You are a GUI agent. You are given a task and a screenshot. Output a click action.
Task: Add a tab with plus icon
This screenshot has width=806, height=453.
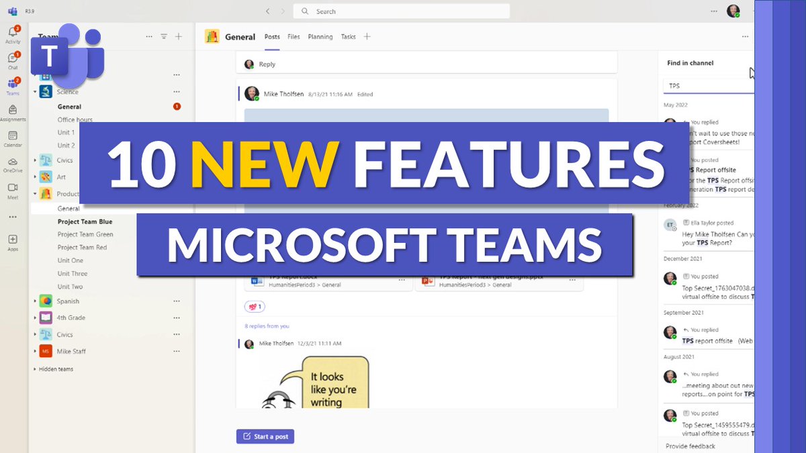click(367, 37)
